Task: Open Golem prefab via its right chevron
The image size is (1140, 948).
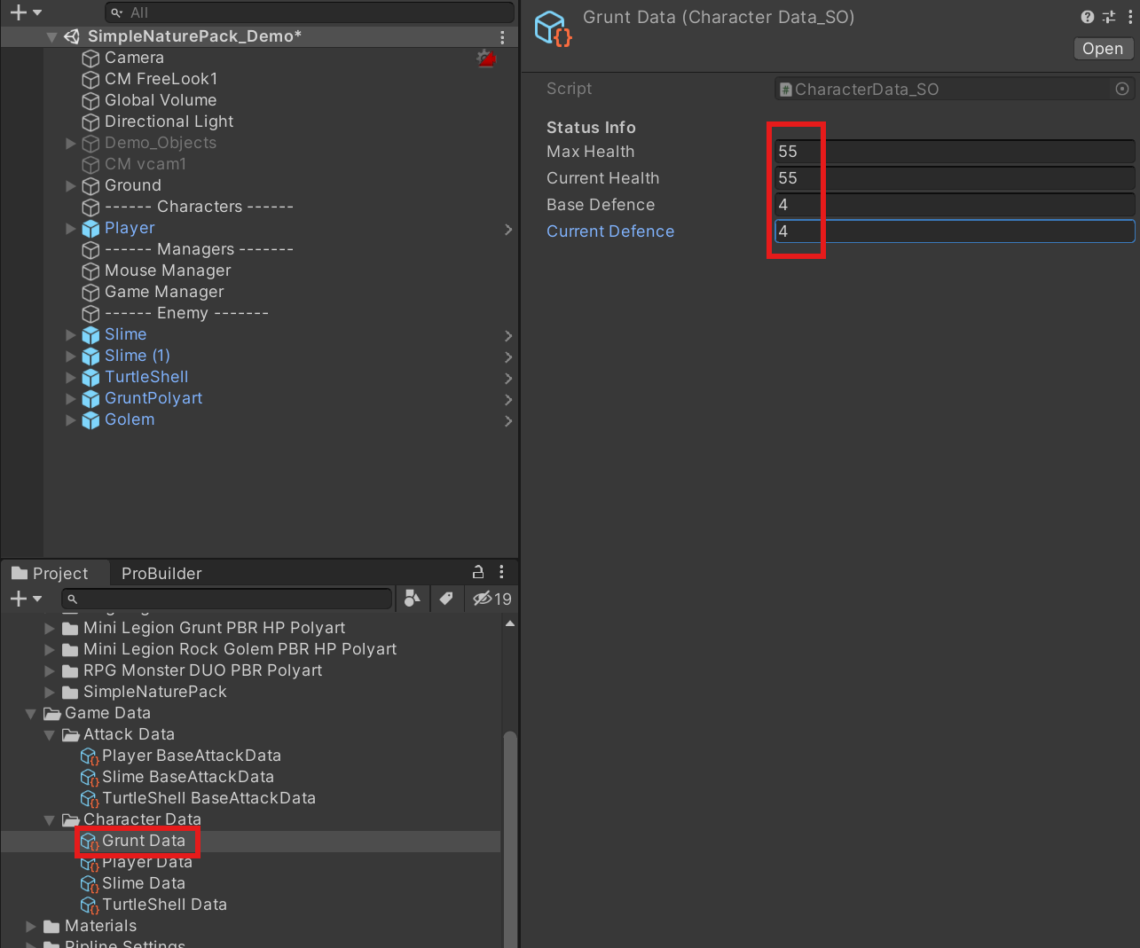Action: [x=508, y=421]
